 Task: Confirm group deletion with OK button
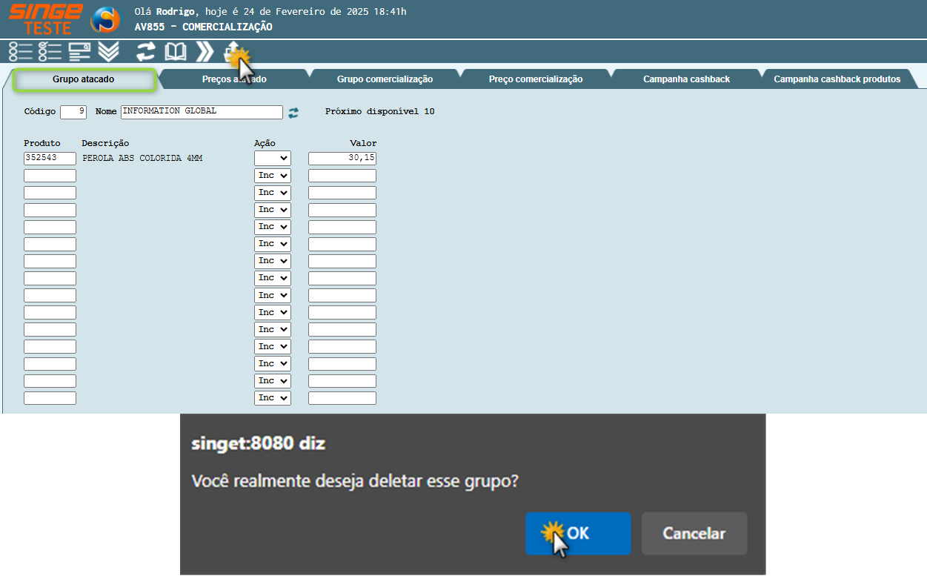tap(578, 534)
